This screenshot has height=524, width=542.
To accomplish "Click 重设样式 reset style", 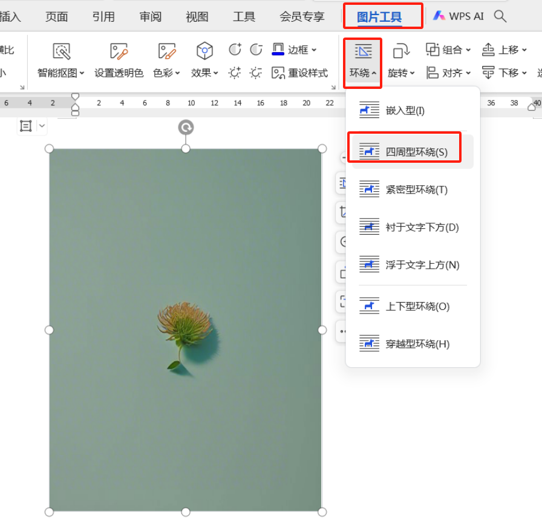I will (299, 73).
